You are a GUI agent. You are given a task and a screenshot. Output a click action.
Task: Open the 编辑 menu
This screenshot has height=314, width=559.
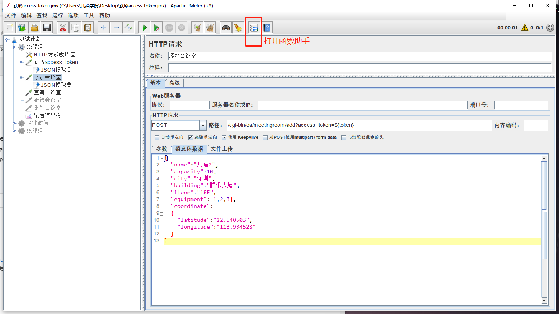click(26, 16)
